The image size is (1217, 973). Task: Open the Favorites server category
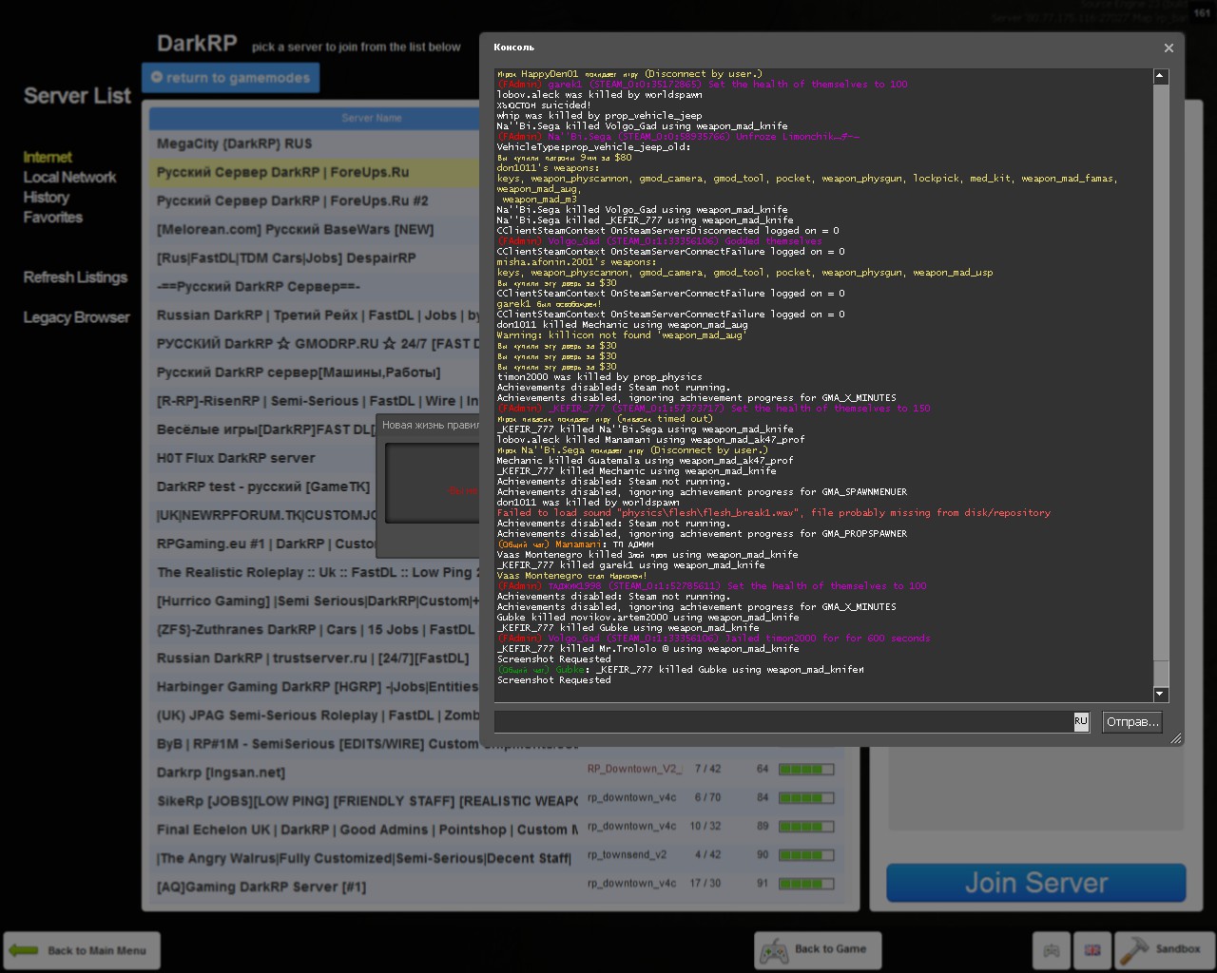coord(53,218)
